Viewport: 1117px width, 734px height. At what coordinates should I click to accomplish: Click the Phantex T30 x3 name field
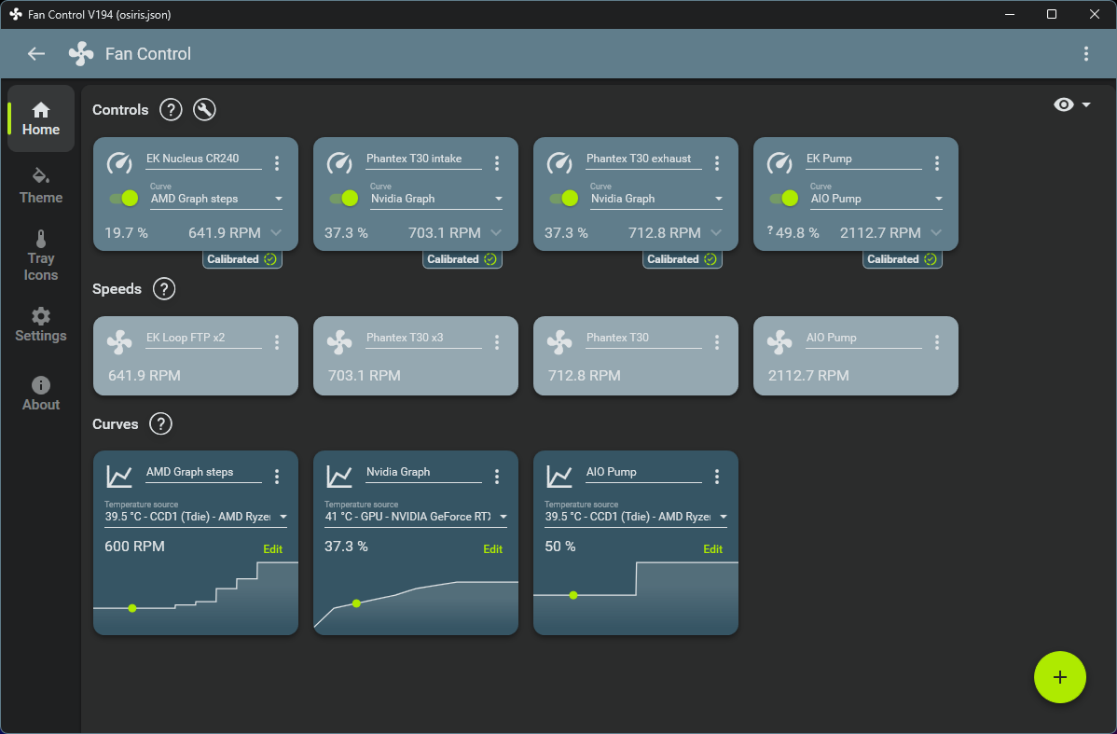point(423,338)
